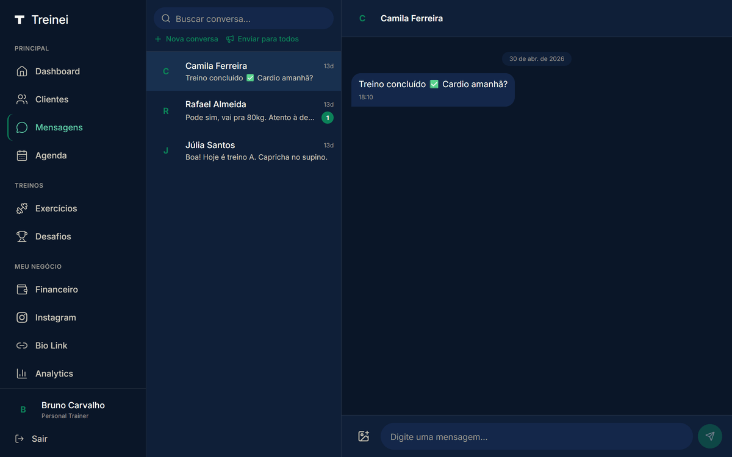
Task: Click the message bubble Treino concluído
Action: click(x=433, y=90)
